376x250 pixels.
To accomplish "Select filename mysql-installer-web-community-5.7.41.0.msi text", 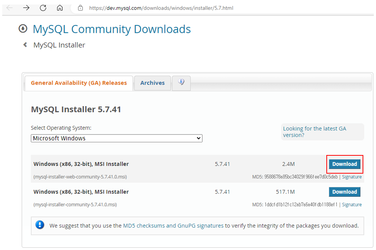I will (x=80, y=177).
